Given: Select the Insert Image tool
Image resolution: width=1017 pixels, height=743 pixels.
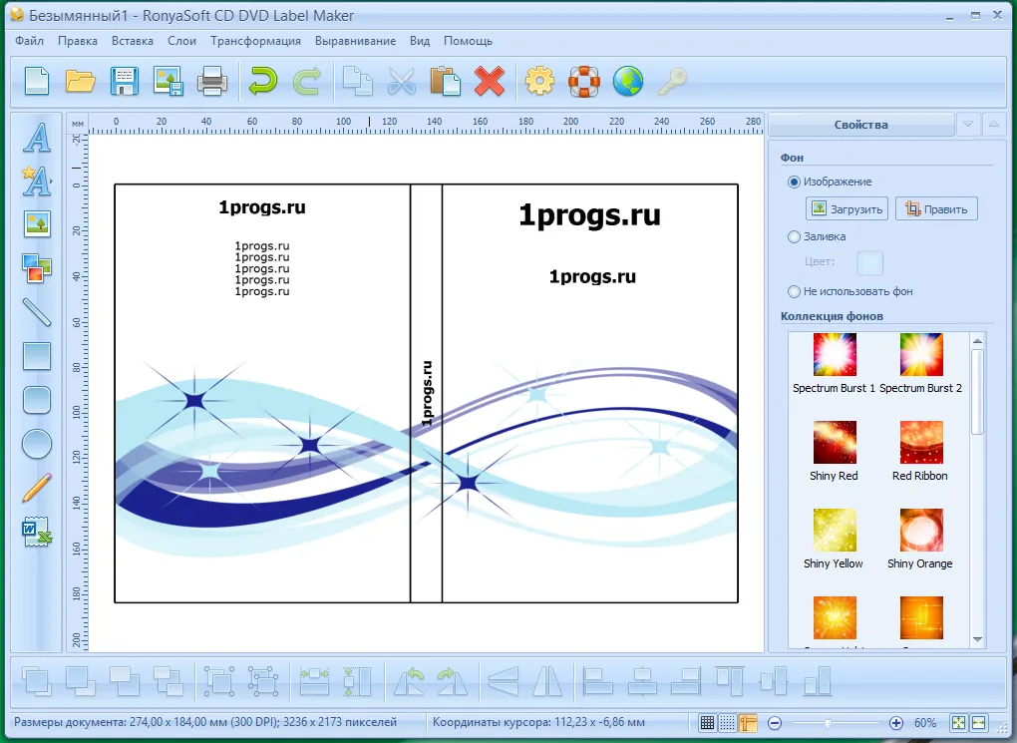Looking at the screenshot, I should [x=37, y=224].
